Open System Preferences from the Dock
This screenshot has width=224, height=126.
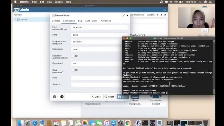pyautogui.click(x=120, y=123)
